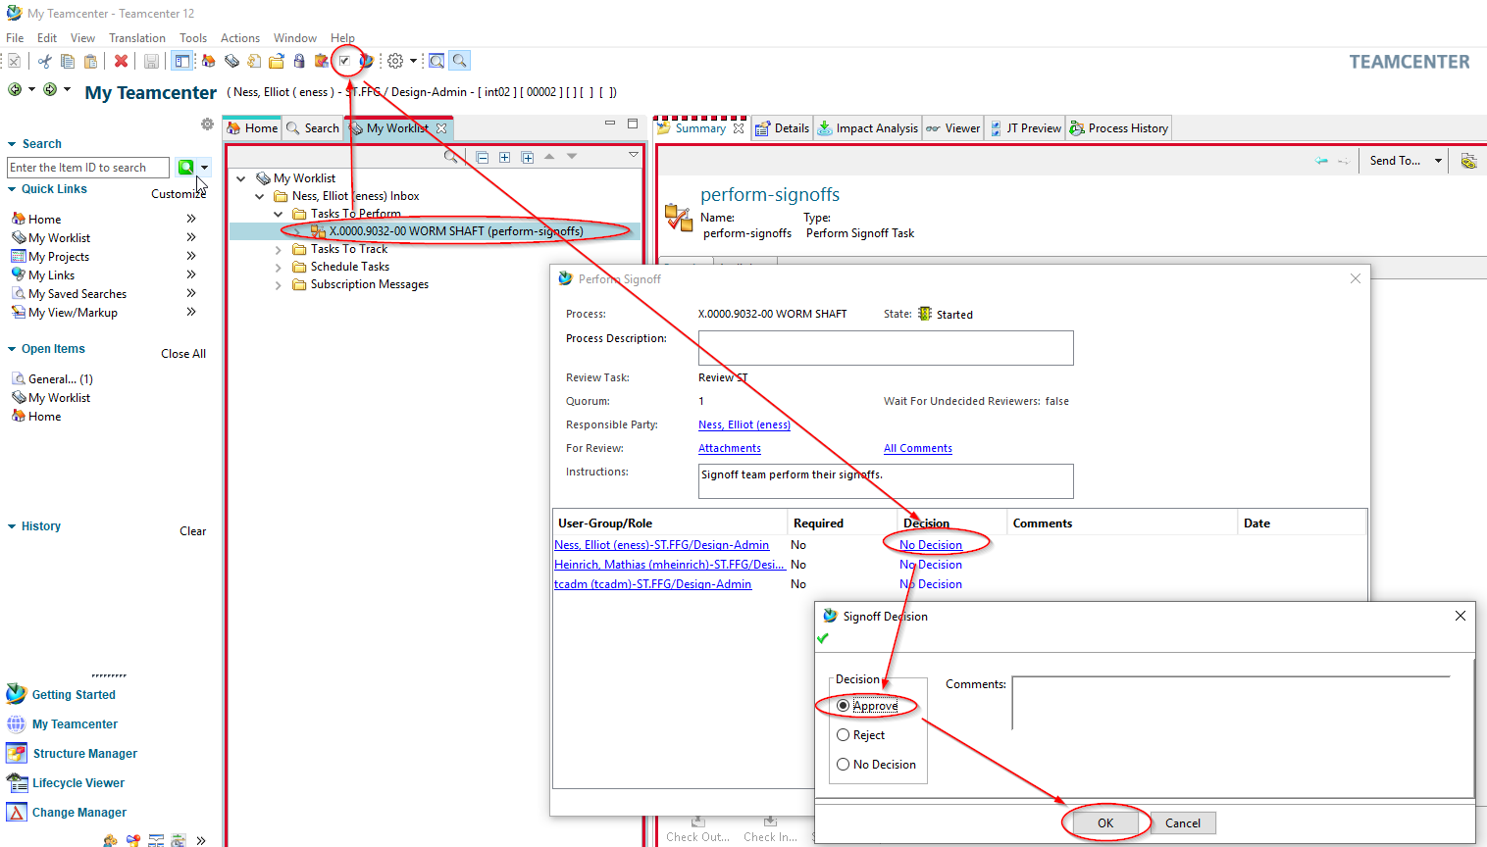
Task: Open Structure Manager from sidebar
Action: click(84, 754)
